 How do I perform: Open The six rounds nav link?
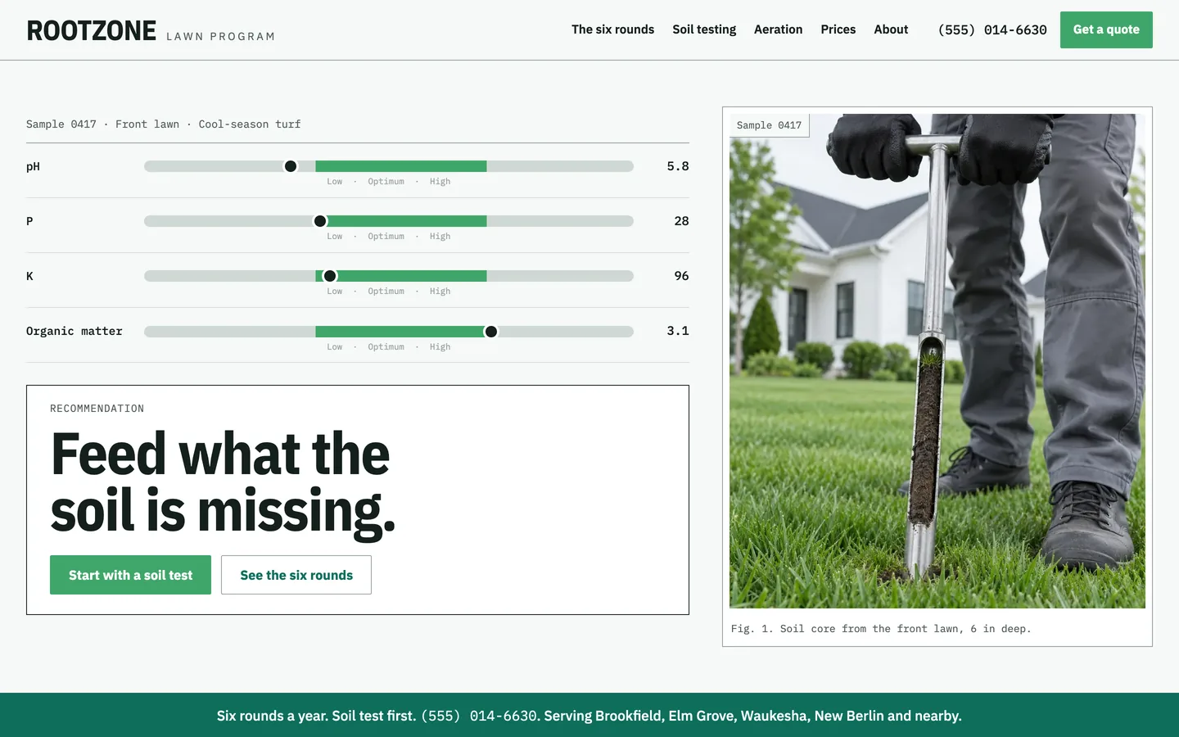coord(612,29)
